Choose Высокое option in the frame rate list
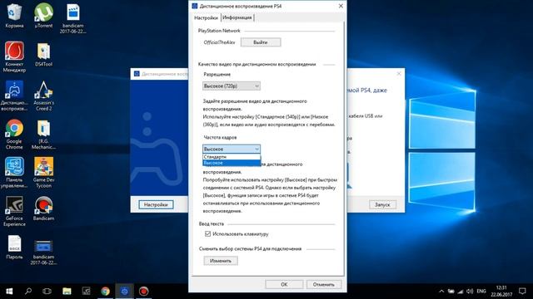 click(232, 163)
